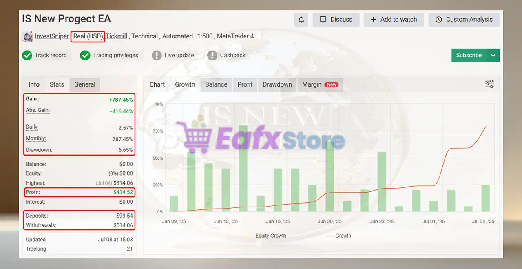Select the Chart tab
The width and height of the screenshot is (522, 269).
(157, 84)
